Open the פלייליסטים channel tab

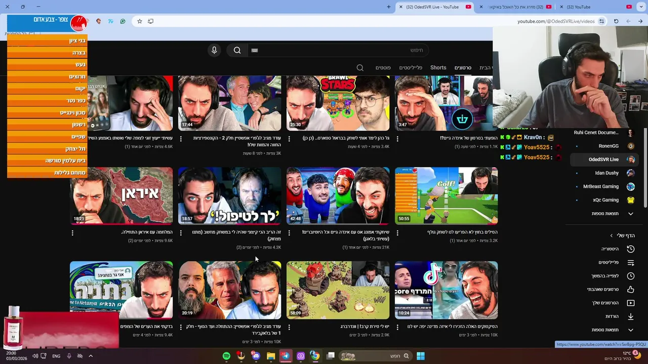click(x=411, y=68)
